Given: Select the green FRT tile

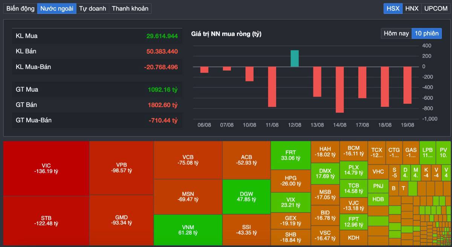Looking at the screenshot, I should [x=290, y=155].
